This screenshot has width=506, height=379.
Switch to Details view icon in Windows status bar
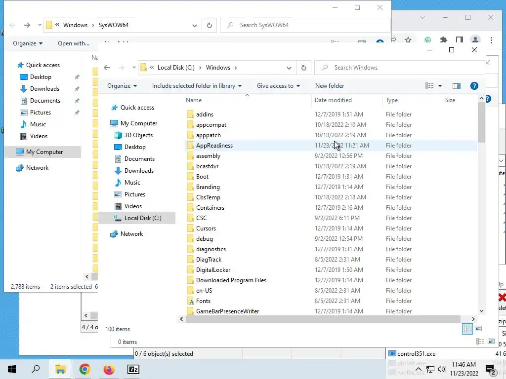point(467,329)
